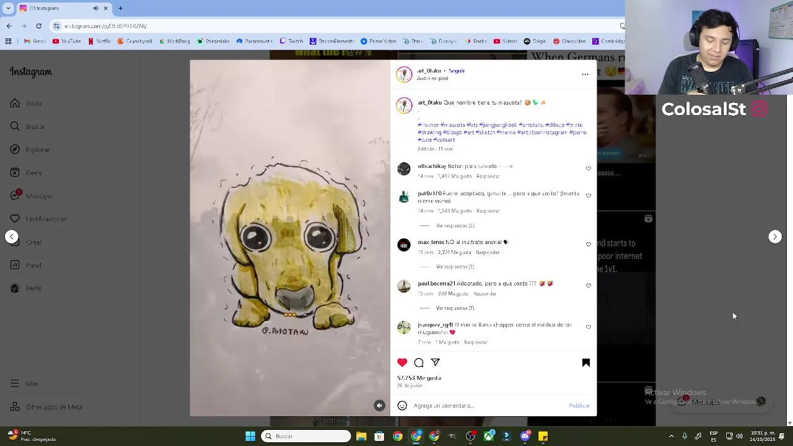Like the ultrachikay comment
This screenshot has width=793, height=446.
(589, 168)
